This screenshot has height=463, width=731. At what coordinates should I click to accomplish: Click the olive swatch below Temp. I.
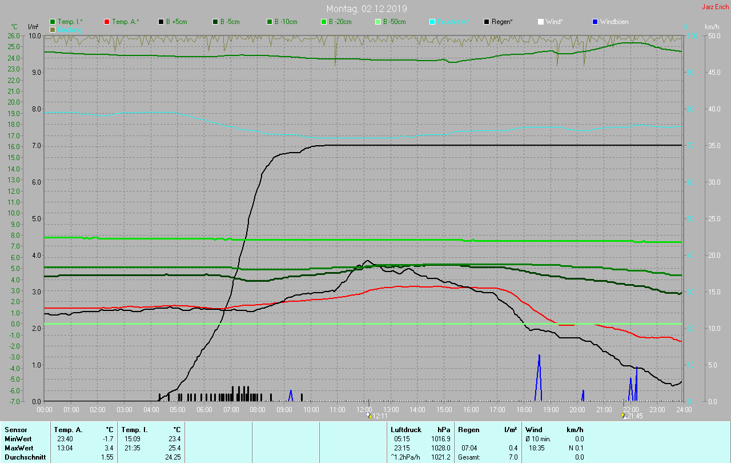[53, 29]
